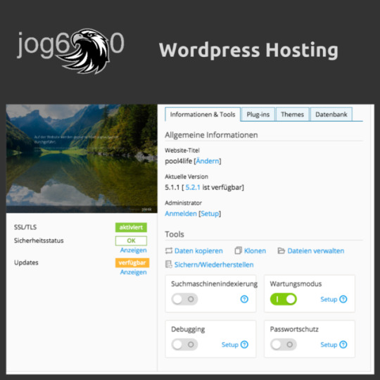Click the 5.2.1 version link
The image size is (380, 380).
click(193, 188)
